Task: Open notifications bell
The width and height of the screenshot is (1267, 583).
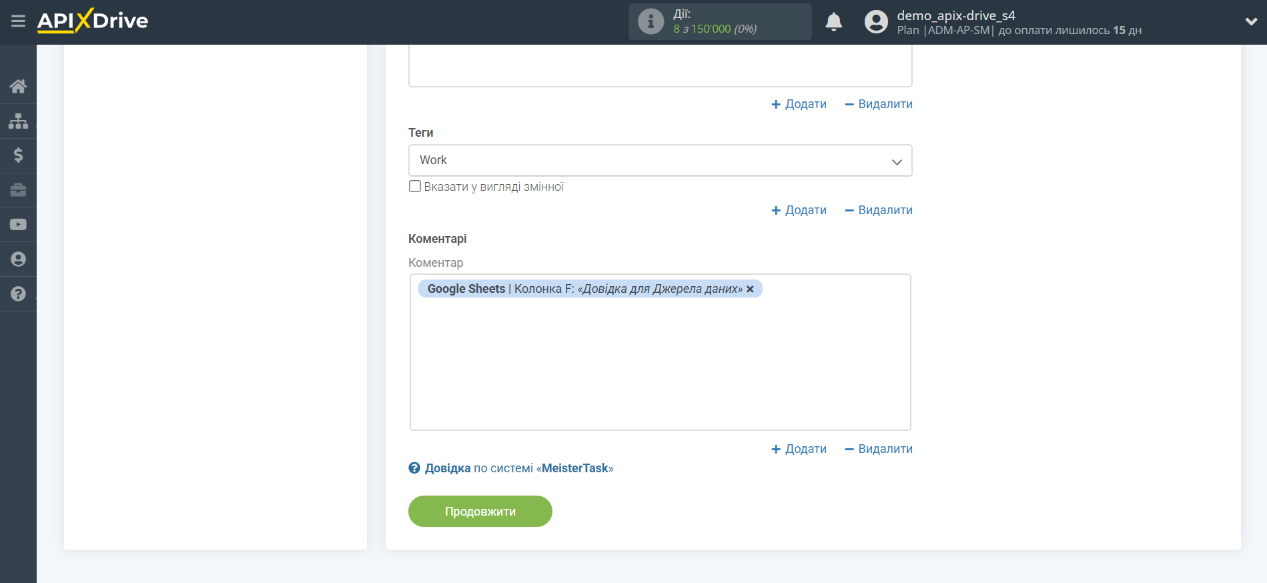Action: pos(833,22)
